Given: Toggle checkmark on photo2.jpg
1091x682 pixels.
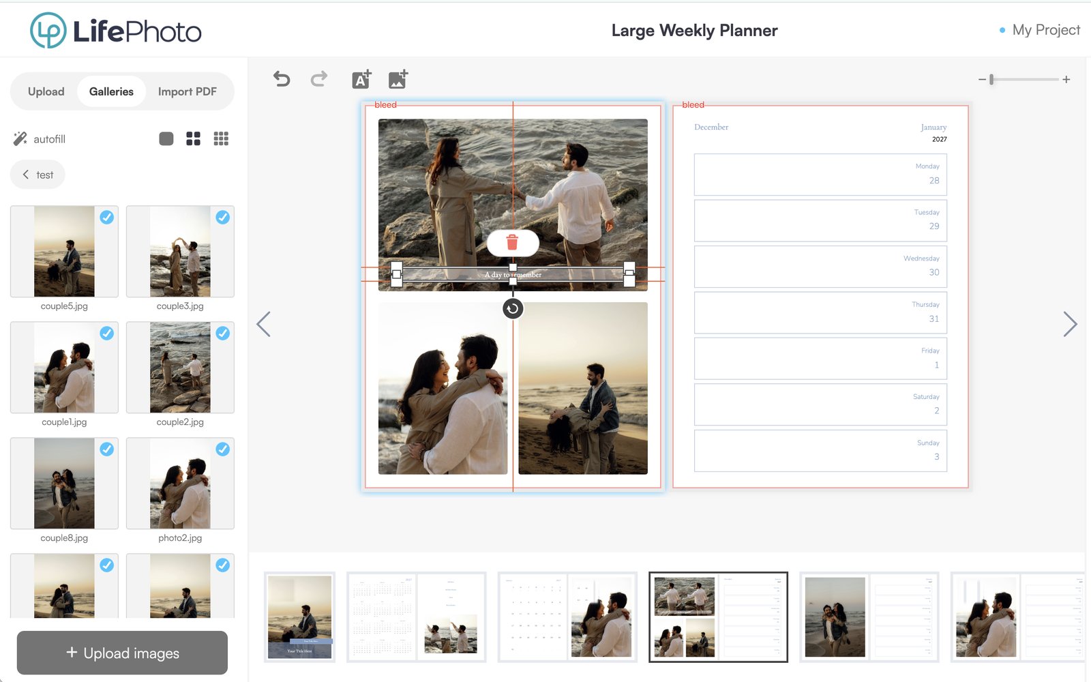Looking at the screenshot, I should coord(223,449).
